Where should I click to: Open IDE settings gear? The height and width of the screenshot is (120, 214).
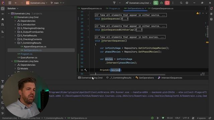coord(187,3)
